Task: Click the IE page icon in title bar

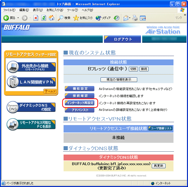Action: [3, 4]
